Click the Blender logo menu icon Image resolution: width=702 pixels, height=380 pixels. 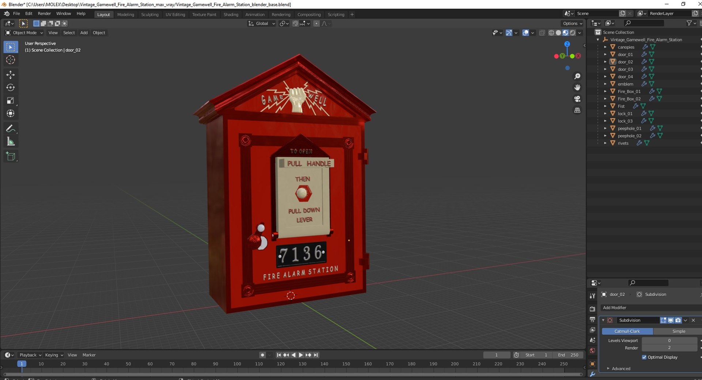tap(7, 14)
